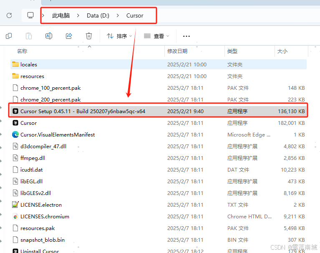
Task: Select d3dcompiler_47.dll file name
Action: click(43, 147)
